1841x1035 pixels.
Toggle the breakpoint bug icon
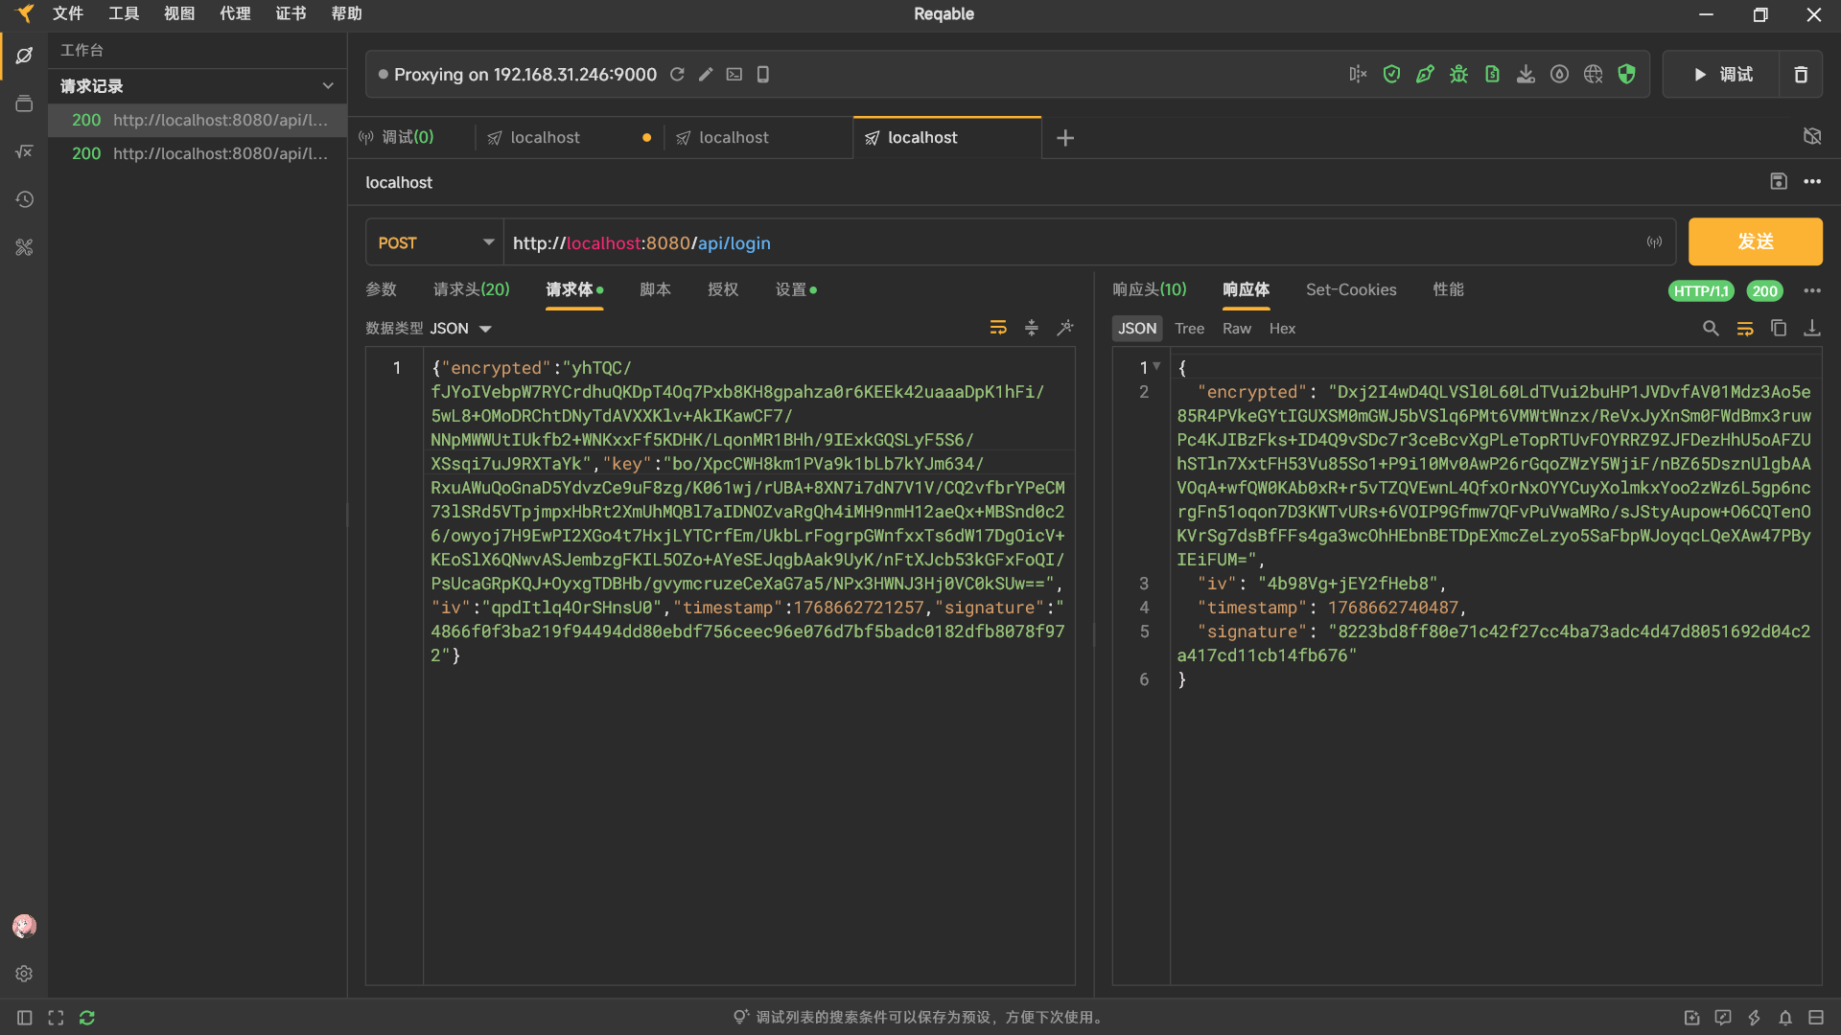[1458, 75]
